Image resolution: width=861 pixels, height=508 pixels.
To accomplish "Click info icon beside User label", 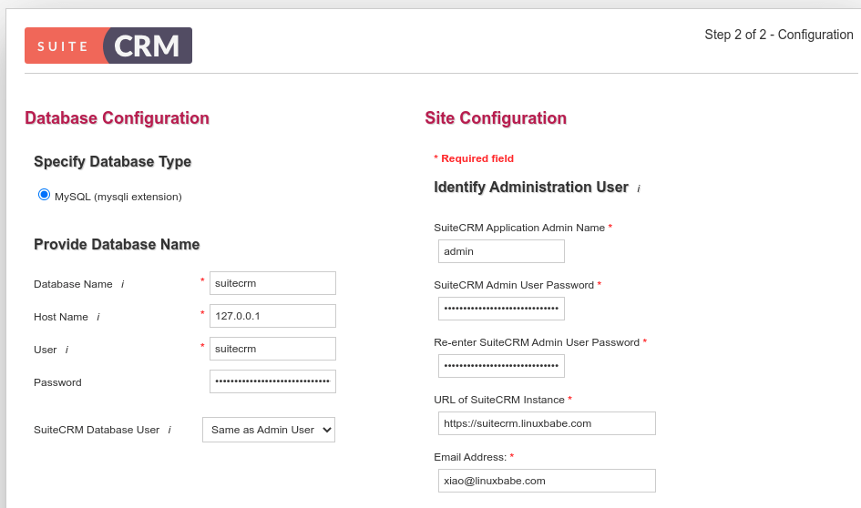I will click(67, 350).
